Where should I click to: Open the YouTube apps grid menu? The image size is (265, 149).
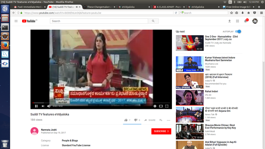[237, 21]
